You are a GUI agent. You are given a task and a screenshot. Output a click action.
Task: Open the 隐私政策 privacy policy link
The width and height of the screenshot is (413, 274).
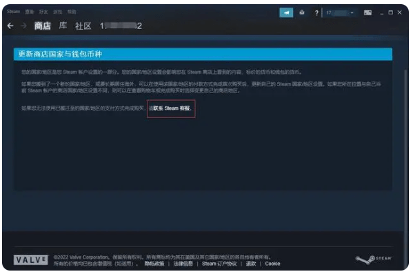click(x=154, y=264)
